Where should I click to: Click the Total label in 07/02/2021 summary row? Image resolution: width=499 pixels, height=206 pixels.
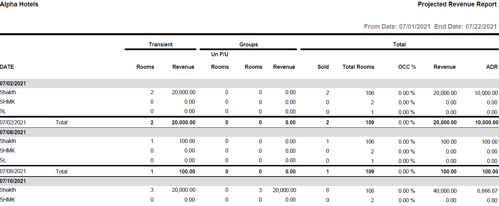tap(63, 122)
